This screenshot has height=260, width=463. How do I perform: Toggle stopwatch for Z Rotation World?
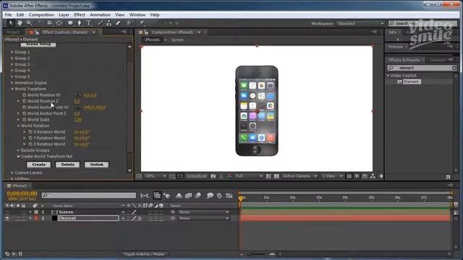(30, 144)
